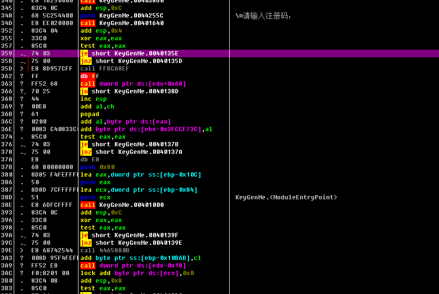The width and height of the screenshot is (439, 294).
Task: Click the push eax instruction
Action: click(95, 182)
